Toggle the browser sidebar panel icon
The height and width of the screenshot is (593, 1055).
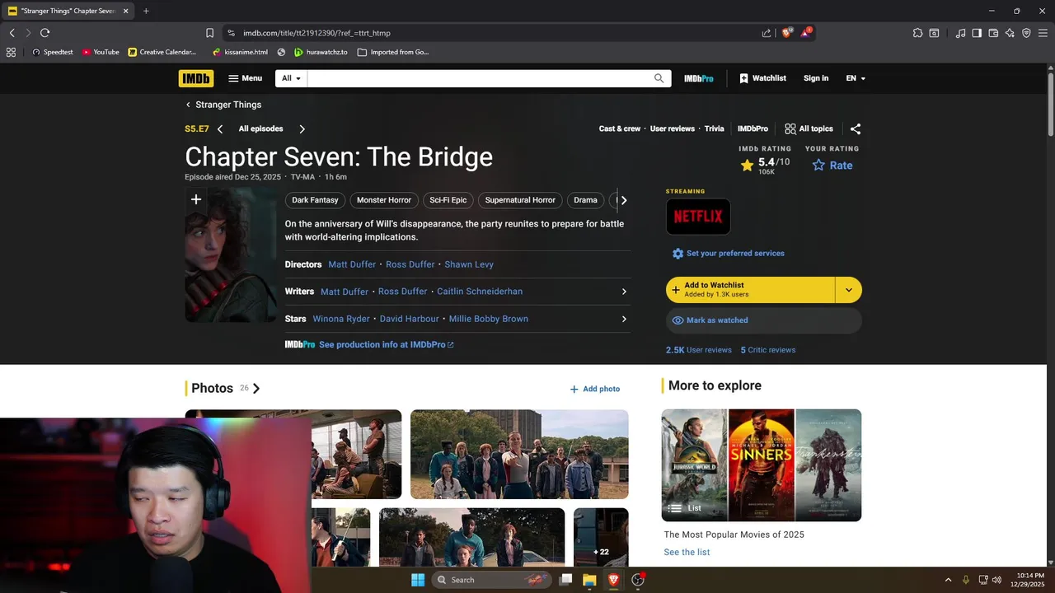[x=977, y=33]
